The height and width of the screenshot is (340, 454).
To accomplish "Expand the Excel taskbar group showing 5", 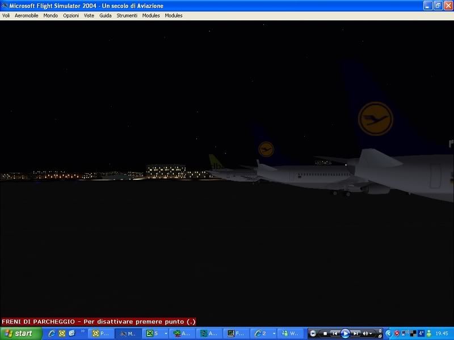I will pos(156,334).
